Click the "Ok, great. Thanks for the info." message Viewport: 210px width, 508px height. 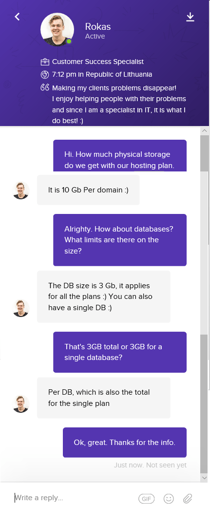(125, 442)
